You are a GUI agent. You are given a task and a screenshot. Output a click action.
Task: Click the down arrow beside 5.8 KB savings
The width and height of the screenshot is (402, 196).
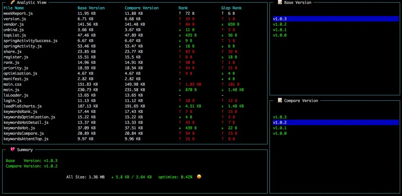point(112,176)
